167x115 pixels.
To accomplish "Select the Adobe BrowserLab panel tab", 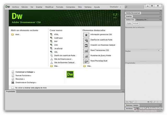I will (x=133, y=13).
